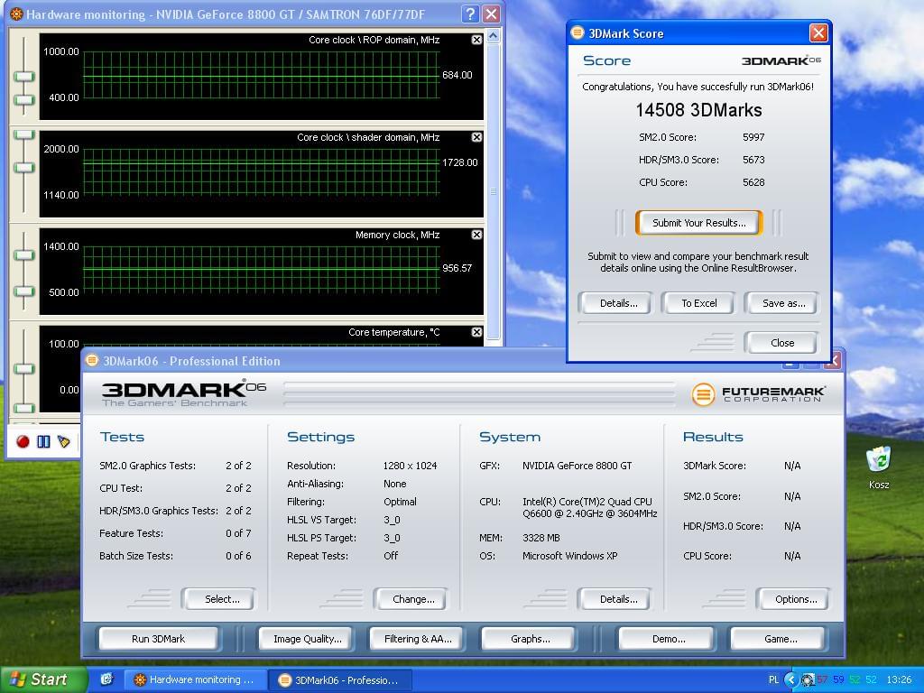Open the Recycle Bin 'Kosz' on the desktop
Image resolution: width=924 pixels, height=693 pixels.
(x=878, y=461)
